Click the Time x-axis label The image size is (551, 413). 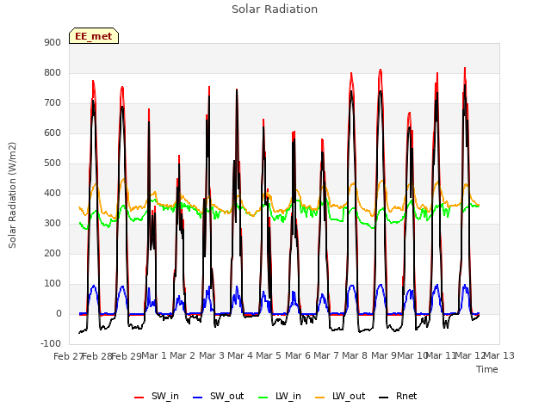click(x=487, y=369)
